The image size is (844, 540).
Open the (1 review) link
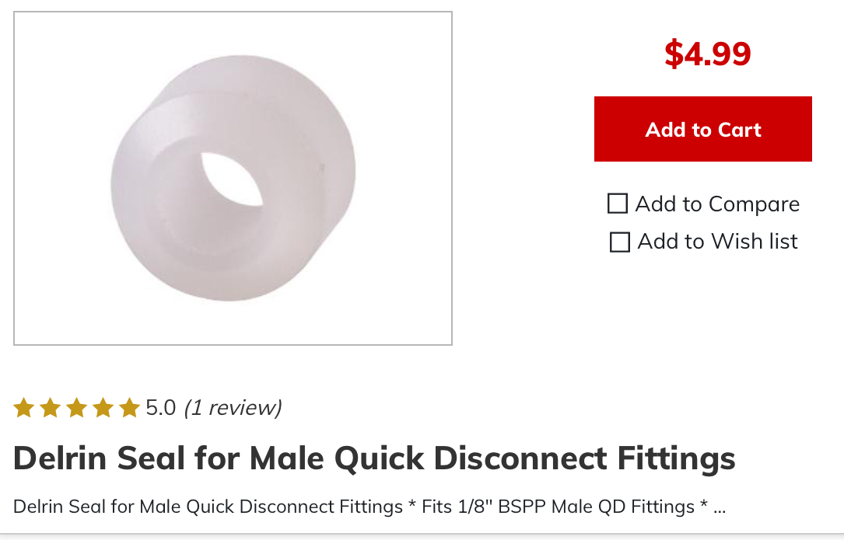point(233,408)
